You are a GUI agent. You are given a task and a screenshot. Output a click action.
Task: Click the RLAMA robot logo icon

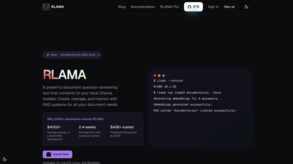(x=46, y=7)
